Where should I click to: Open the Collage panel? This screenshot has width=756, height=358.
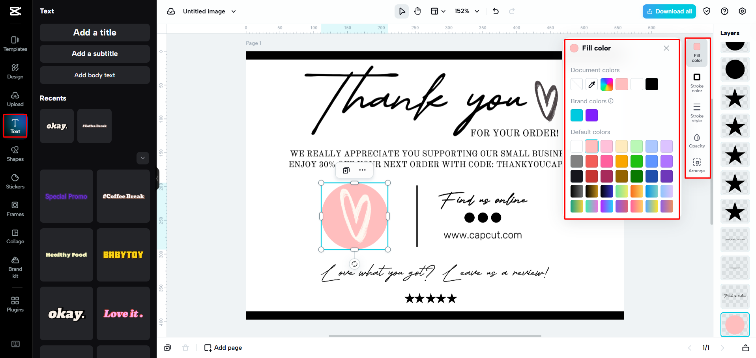(15, 236)
